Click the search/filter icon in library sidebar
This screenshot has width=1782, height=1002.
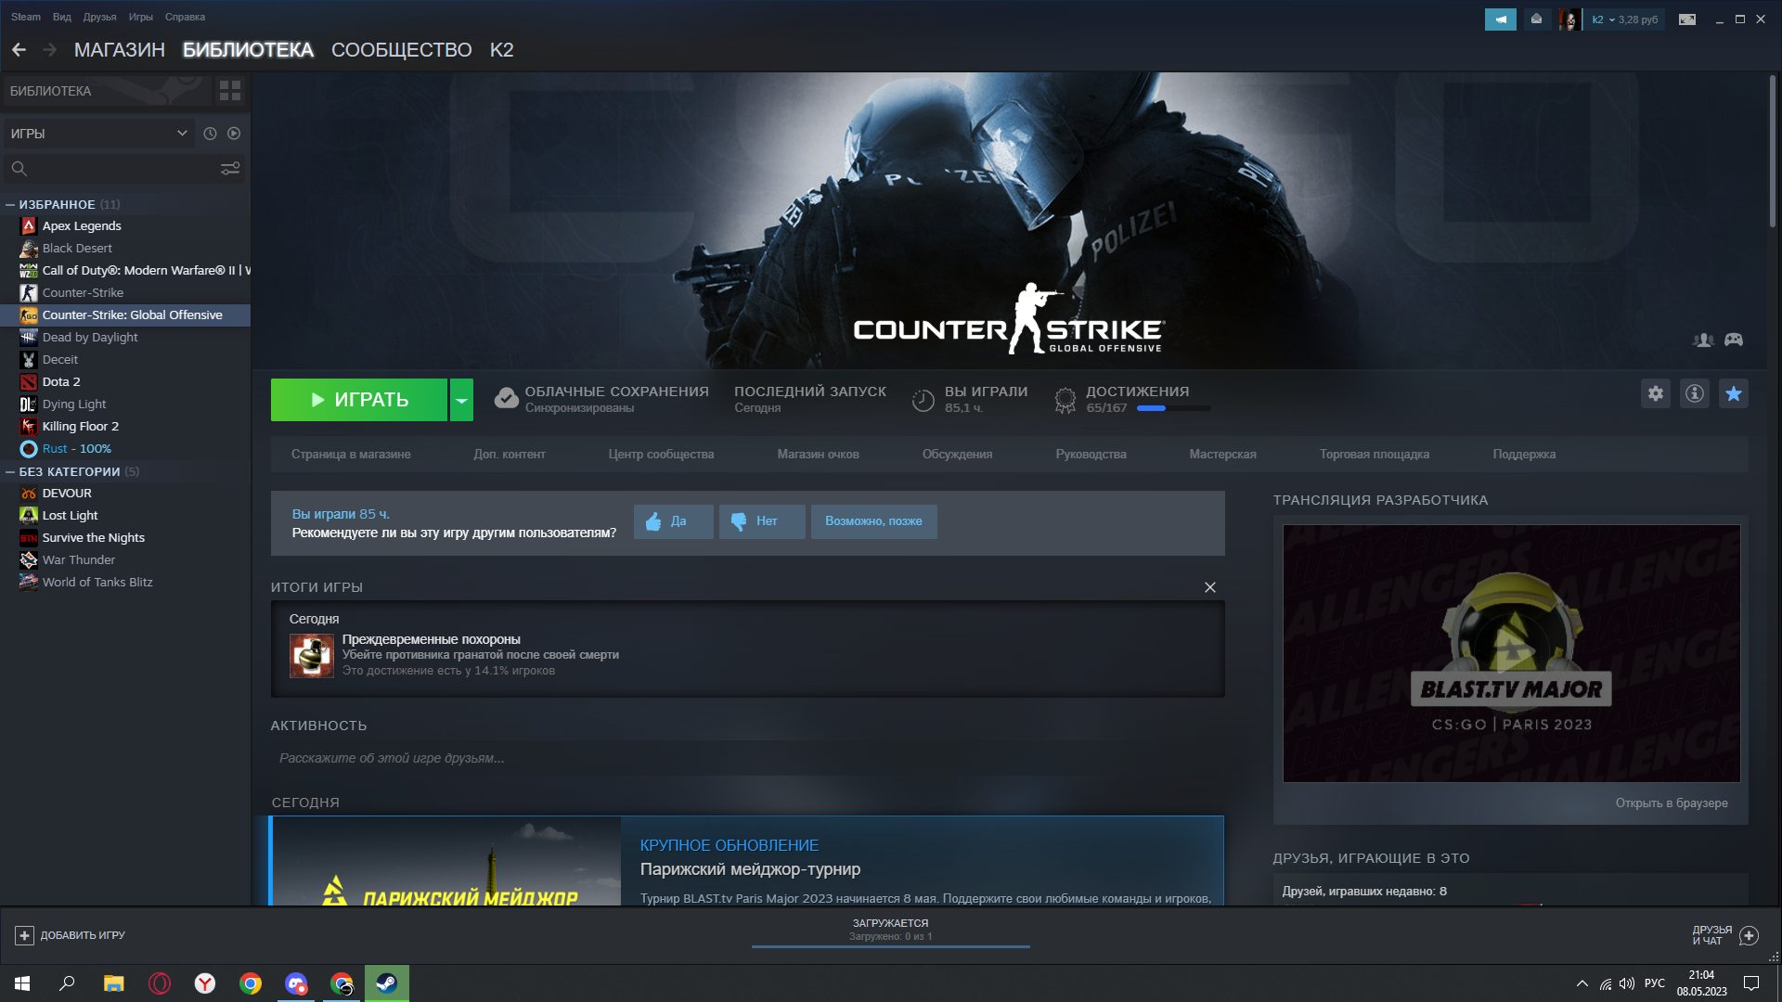(229, 169)
